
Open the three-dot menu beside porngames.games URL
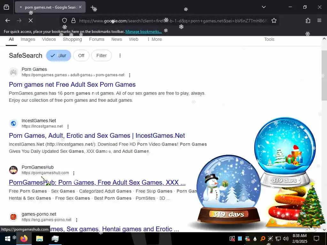130,75
